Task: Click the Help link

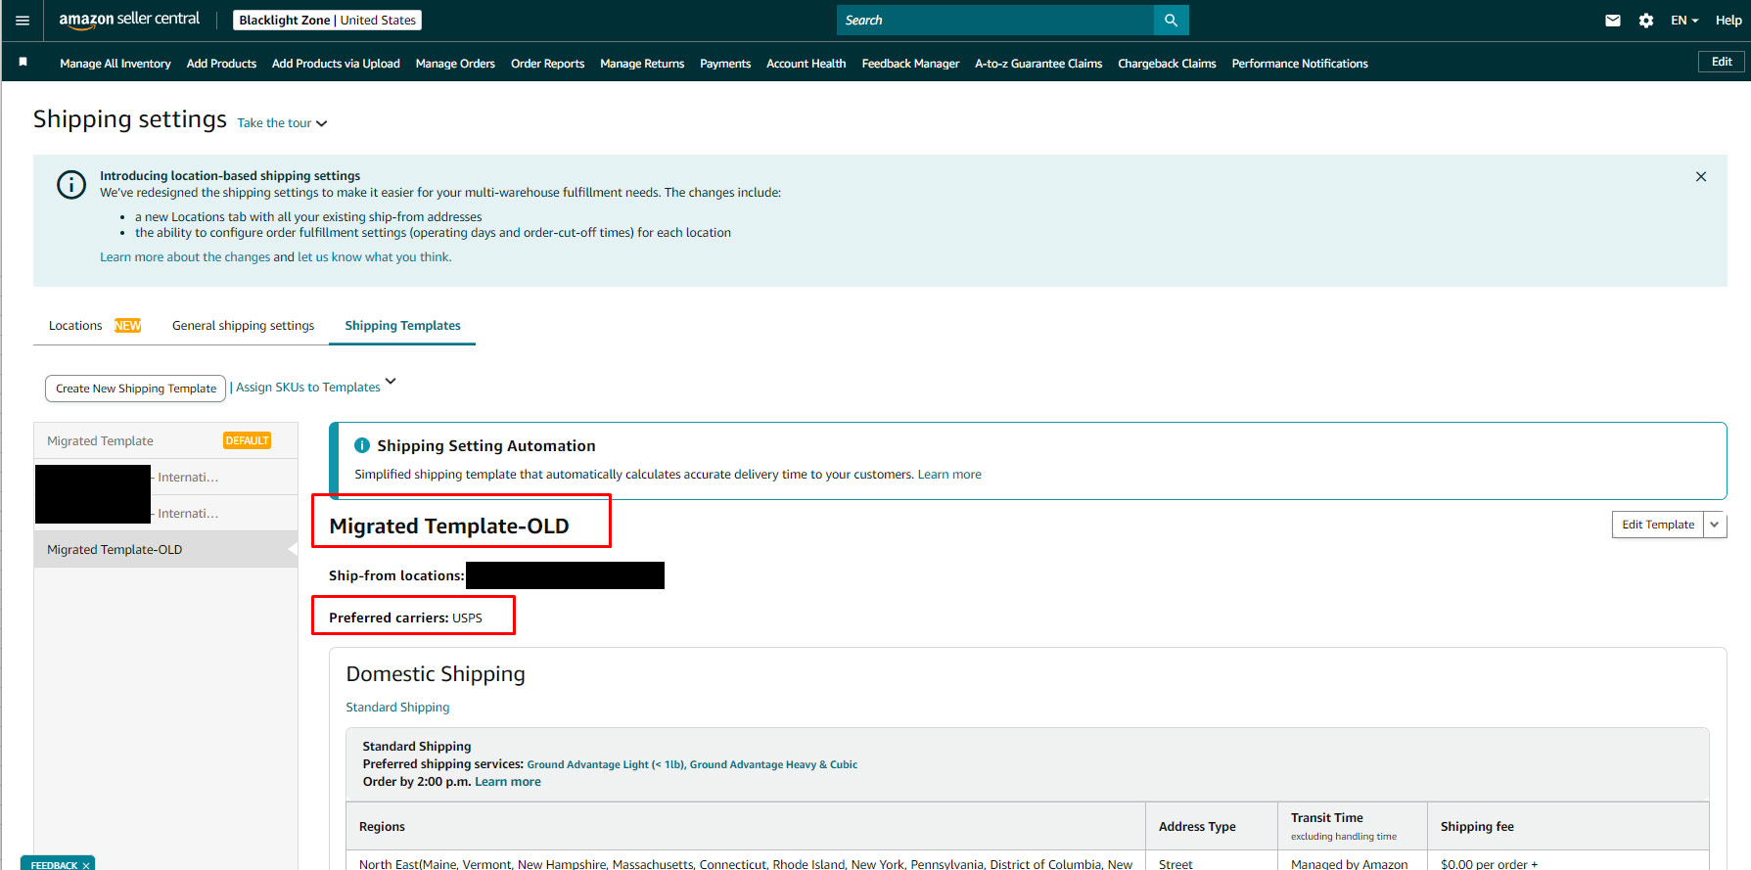Action: (x=1728, y=21)
